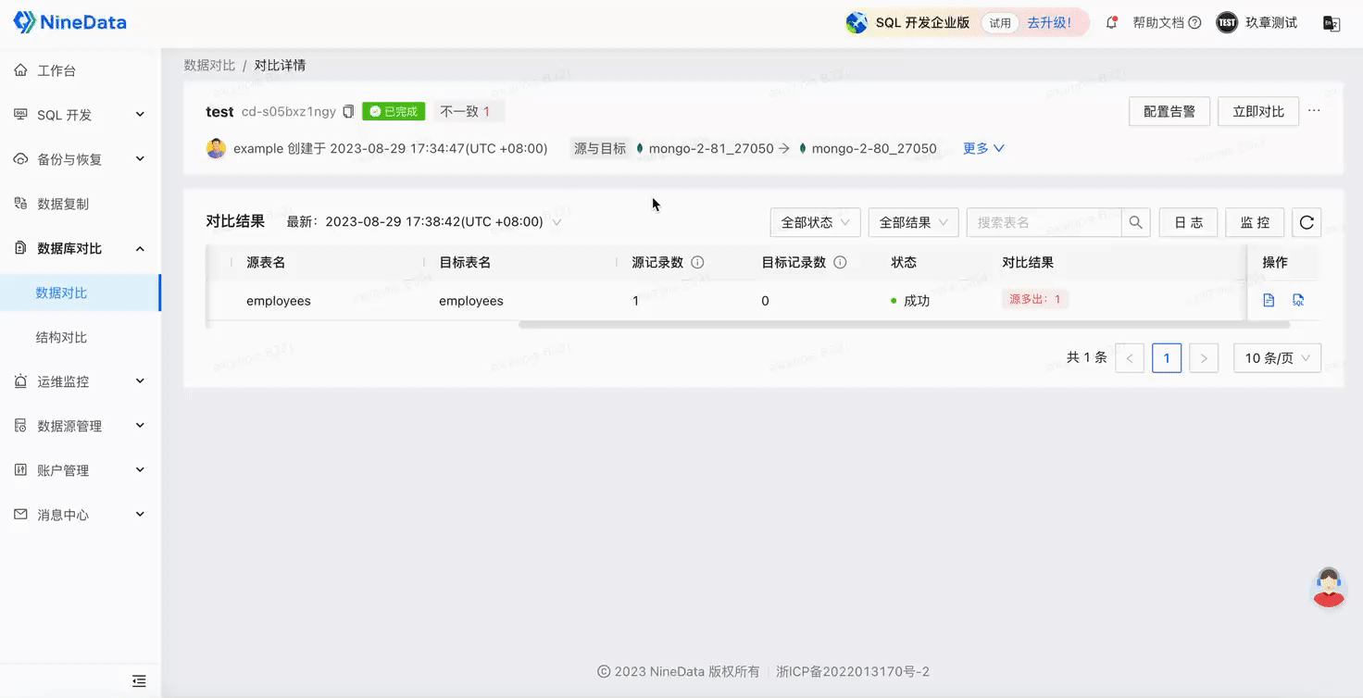Click the help docs question icon
Viewport: 1363px width, 698px height.
pos(1194,22)
